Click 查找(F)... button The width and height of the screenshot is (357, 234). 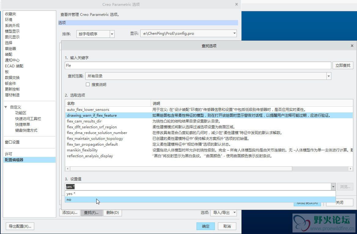(91, 213)
